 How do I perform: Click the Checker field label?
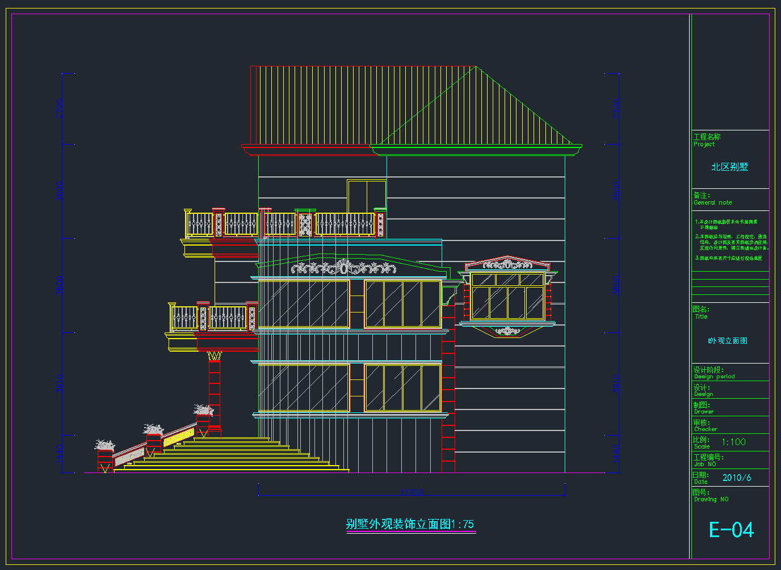(706, 429)
